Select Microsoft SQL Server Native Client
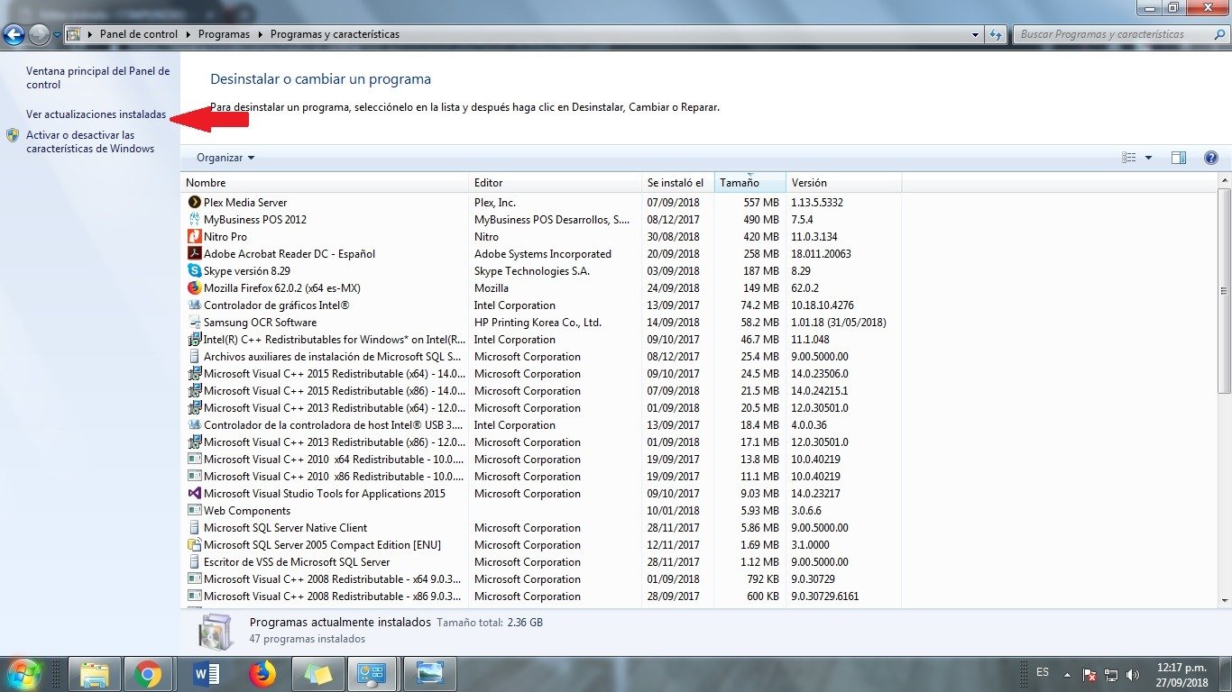Screen dimensions: 1232x692 (x=541, y=528)
